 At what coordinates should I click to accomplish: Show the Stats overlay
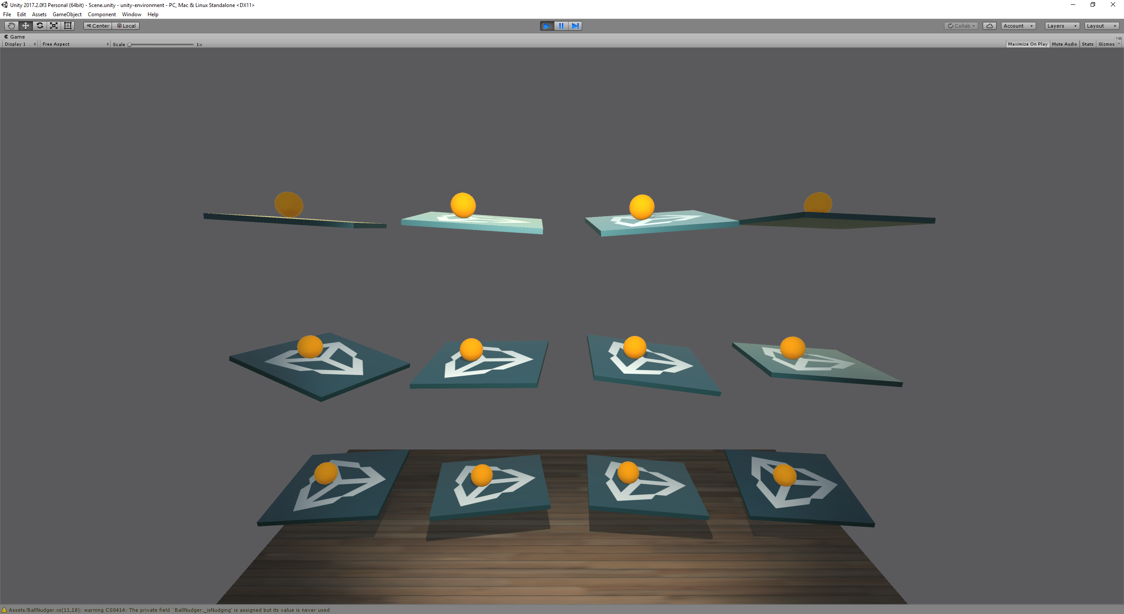(1087, 44)
